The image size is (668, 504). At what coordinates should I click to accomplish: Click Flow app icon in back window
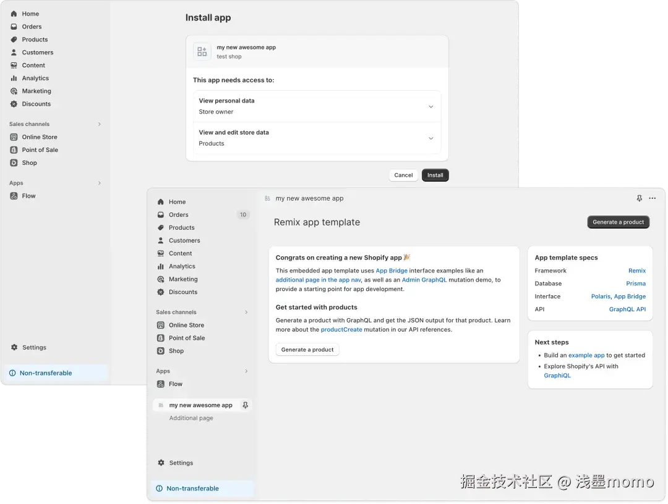[x=14, y=196]
